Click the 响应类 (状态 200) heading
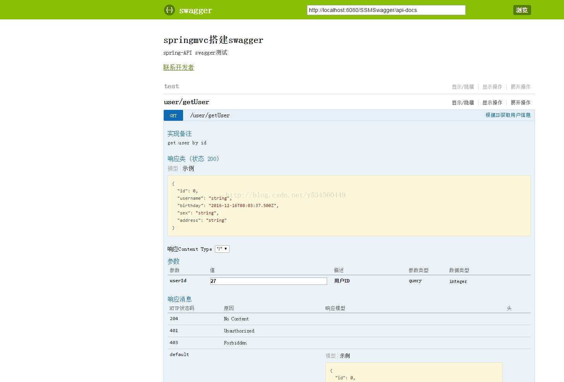The image size is (564, 382). click(193, 159)
